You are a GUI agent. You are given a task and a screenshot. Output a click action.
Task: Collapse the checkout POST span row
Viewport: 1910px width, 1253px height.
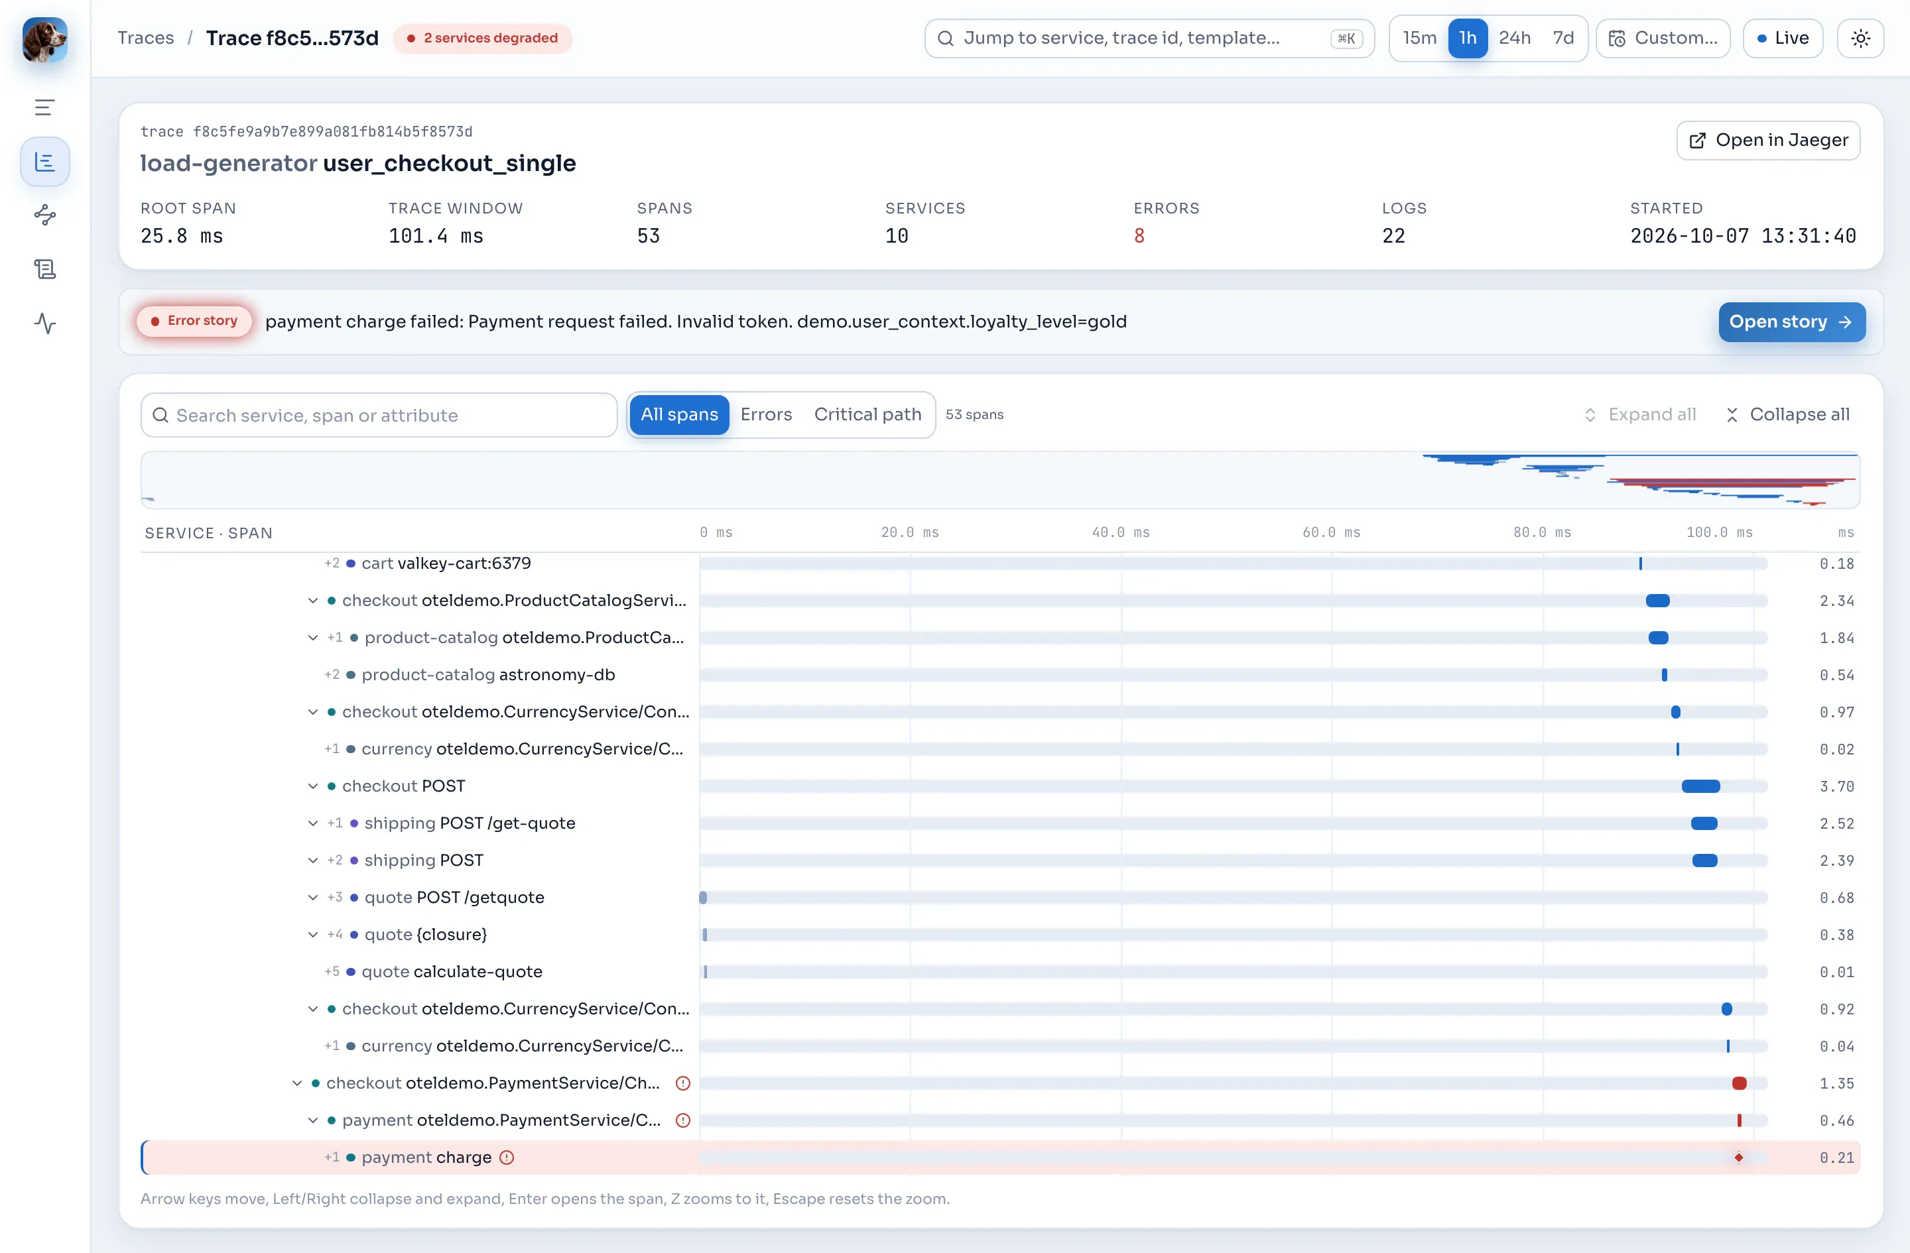pyautogui.click(x=313, y=786)
